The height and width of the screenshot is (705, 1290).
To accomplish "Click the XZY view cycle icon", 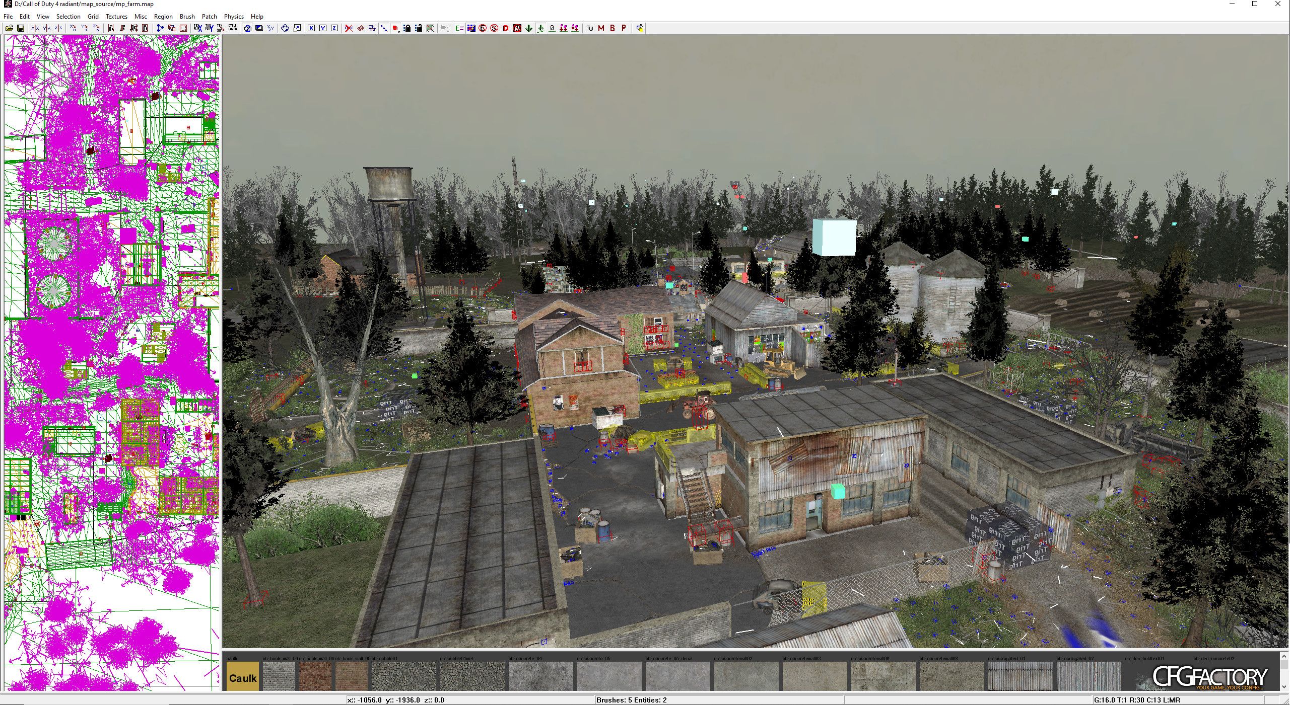I will point(270,28).
